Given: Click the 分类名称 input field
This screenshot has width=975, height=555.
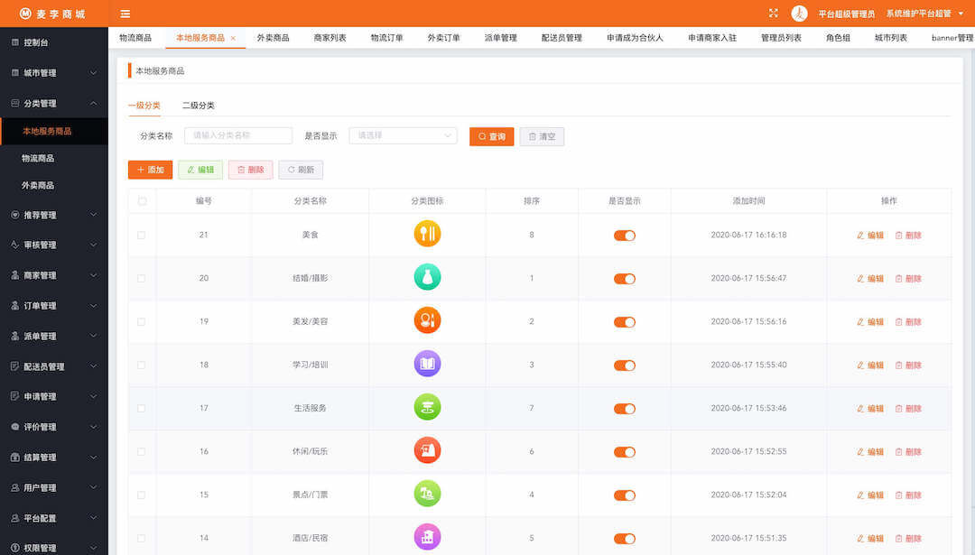Looking at the screenshot, I should [238, 135].
